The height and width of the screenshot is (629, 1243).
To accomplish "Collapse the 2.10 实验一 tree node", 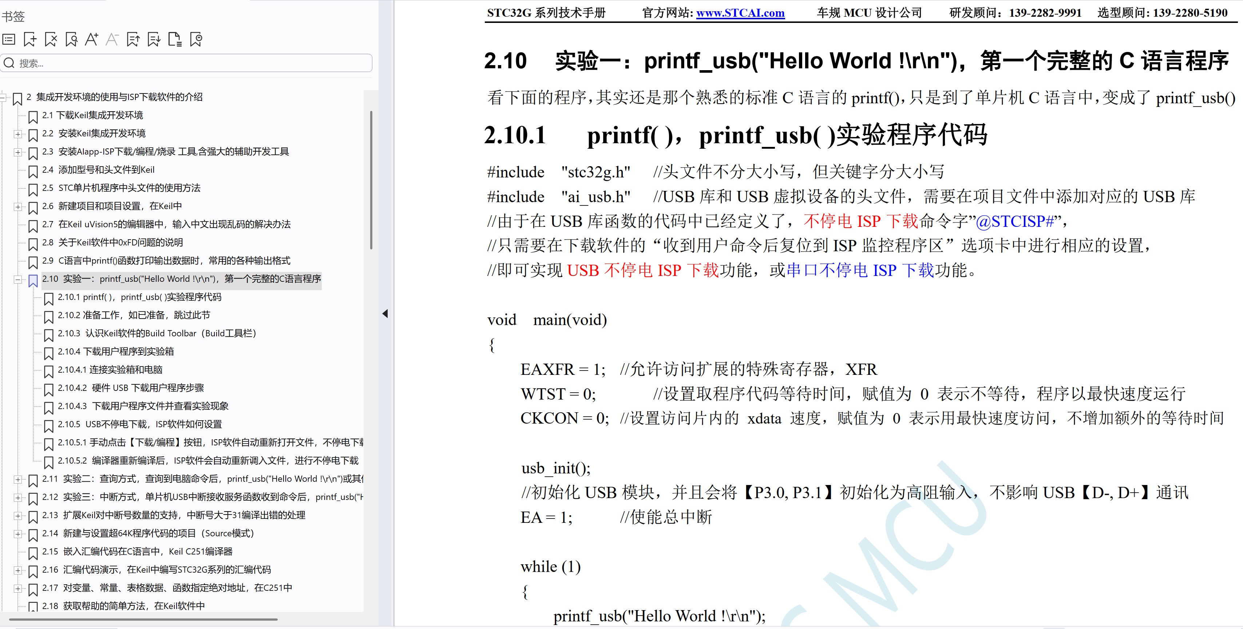I will click(18, 280).
